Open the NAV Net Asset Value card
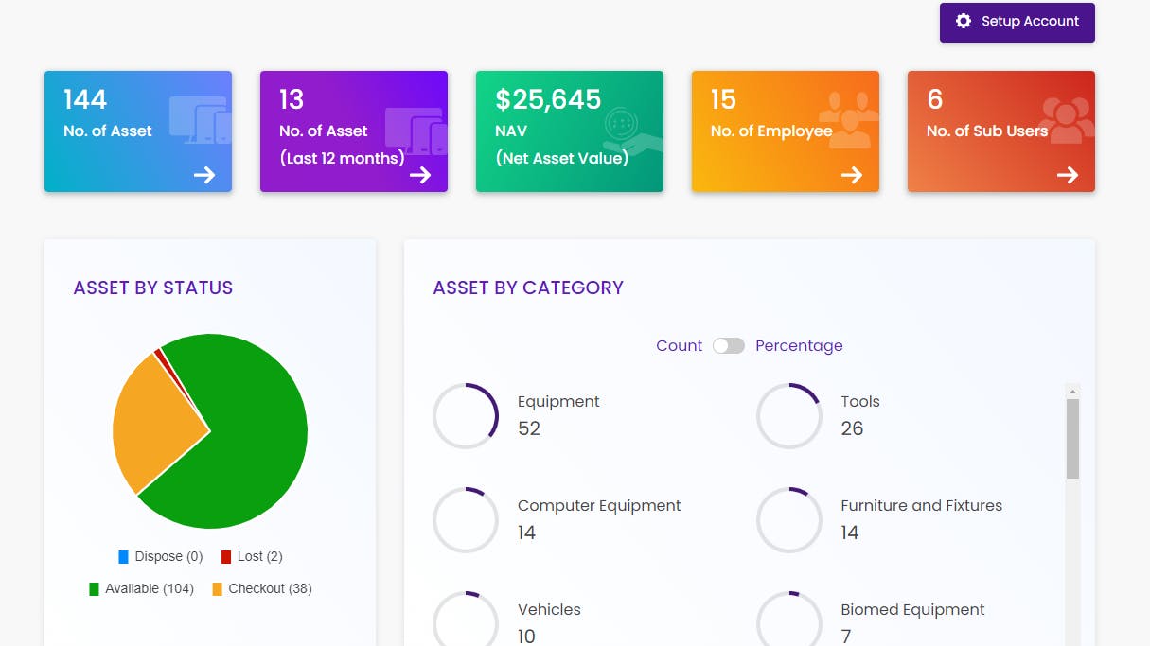This screenshot has width=1150, height=646. [x=569, y=131]
